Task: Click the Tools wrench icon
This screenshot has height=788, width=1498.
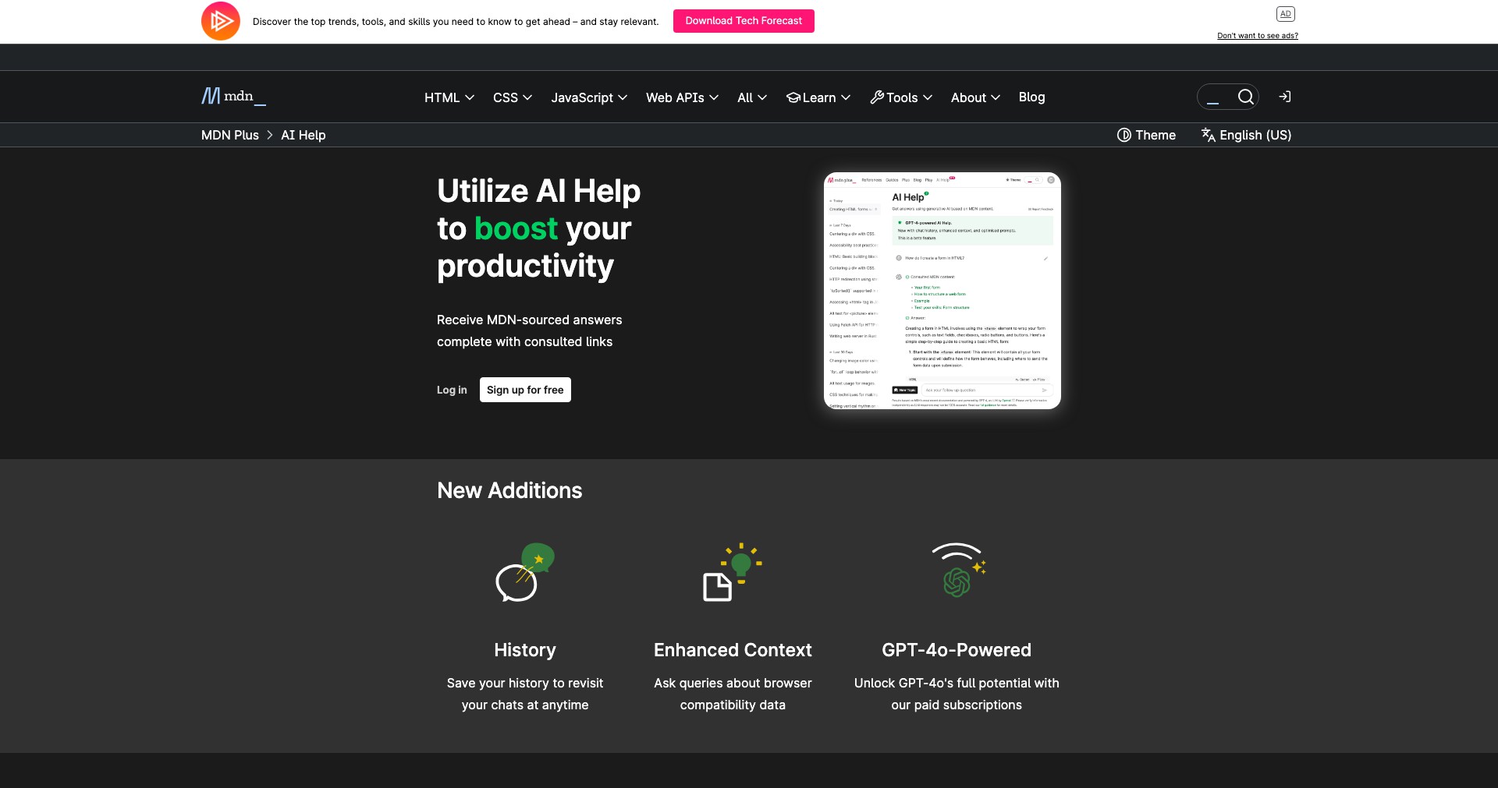Action: (878, 97)
